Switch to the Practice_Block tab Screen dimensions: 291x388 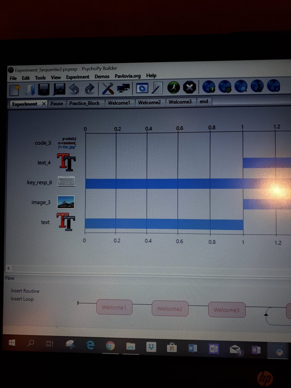click(x=85, y=103)
